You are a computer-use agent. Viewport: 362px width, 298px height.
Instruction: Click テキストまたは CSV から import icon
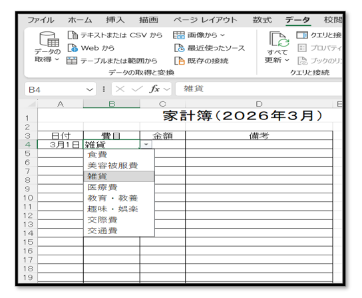[x=73, y=35]
